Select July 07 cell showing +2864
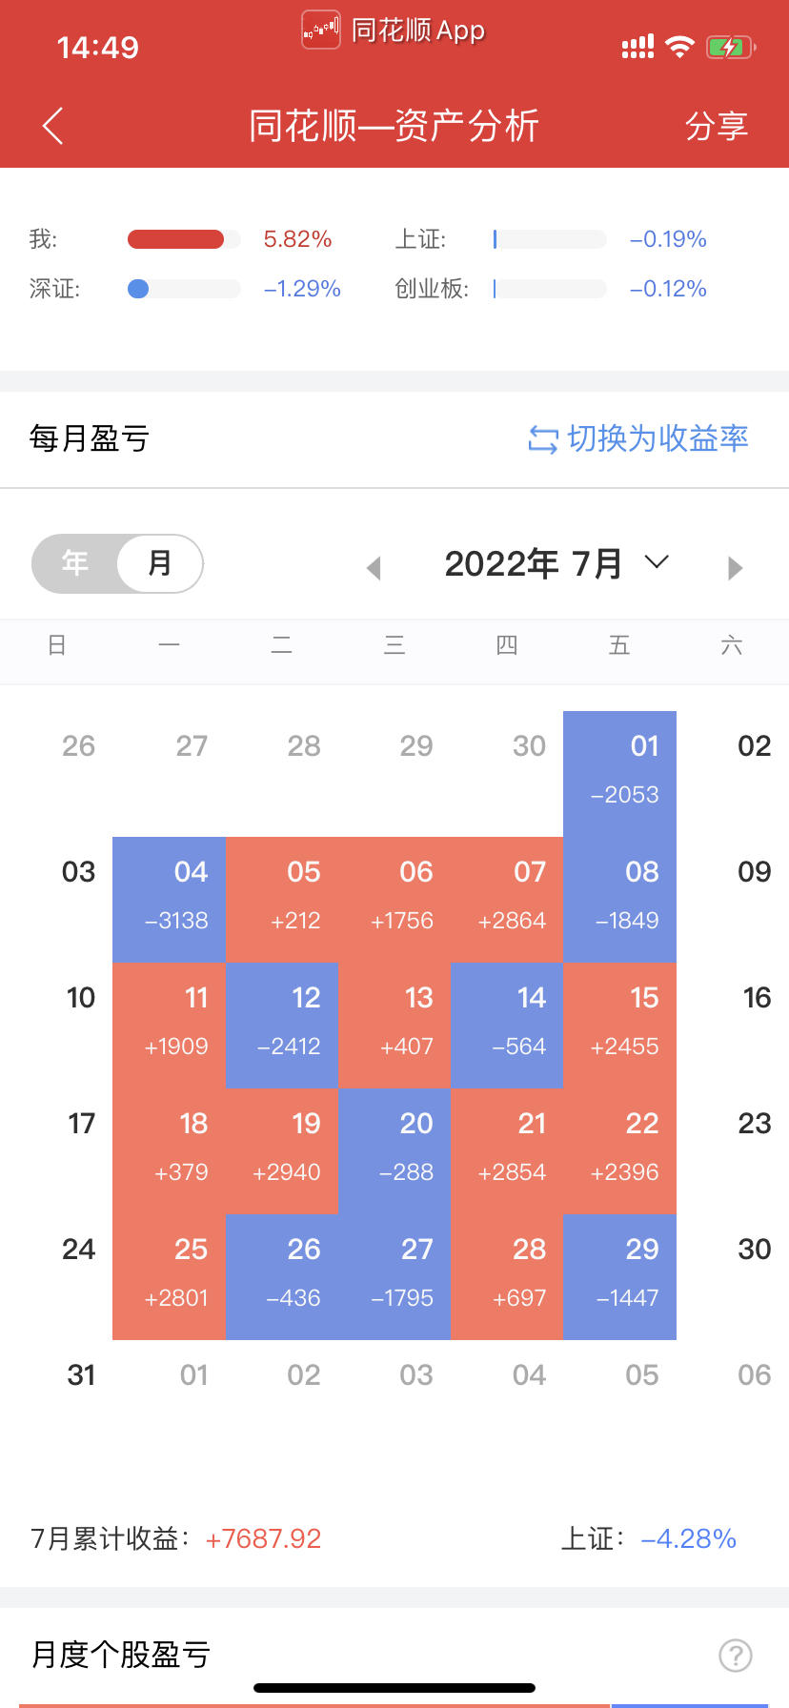Viewport: 789px width, 1708px height. coord(507,899)
